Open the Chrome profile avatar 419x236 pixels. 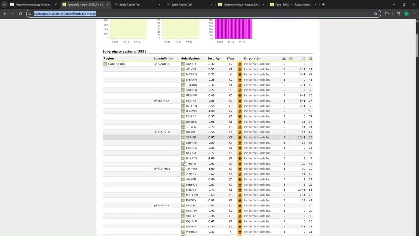tap(406, 14)
